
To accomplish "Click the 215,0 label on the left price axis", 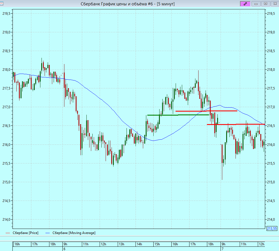I will tap(6, 182).
